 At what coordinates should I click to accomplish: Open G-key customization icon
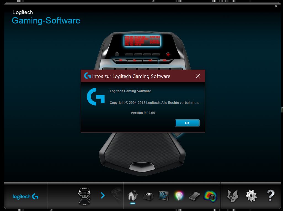(148, 196)
